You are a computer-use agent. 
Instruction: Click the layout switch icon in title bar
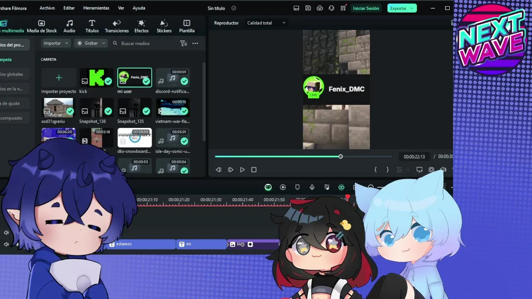tap(296, 8)
